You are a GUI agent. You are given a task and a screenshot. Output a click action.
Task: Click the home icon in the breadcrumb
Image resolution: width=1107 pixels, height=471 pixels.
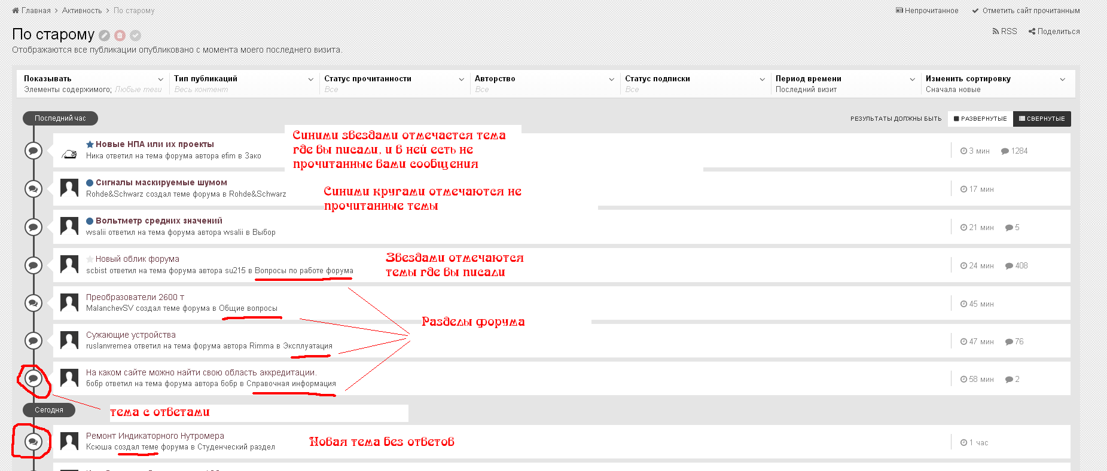(x=16, y=11)
